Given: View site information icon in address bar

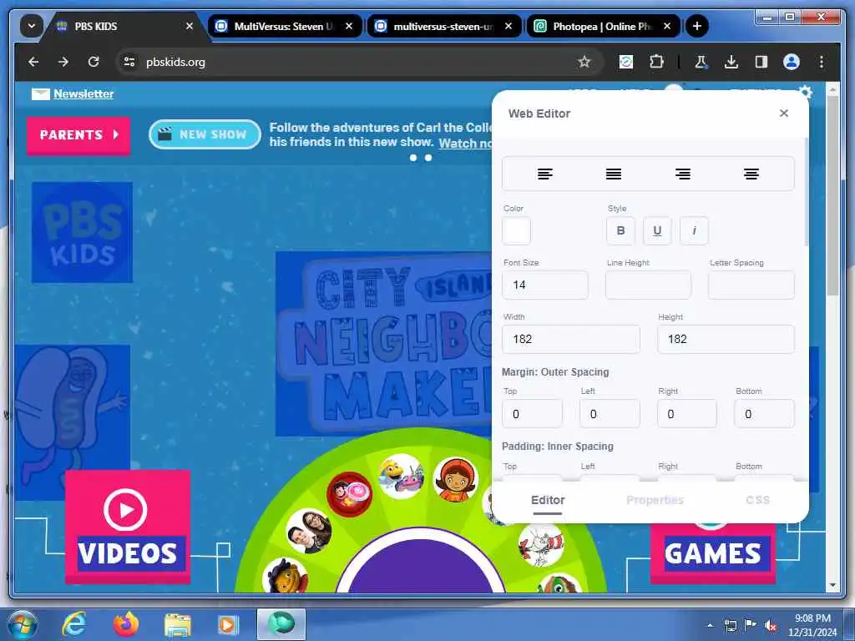Looking at the screenshot, I should (129, 62).
